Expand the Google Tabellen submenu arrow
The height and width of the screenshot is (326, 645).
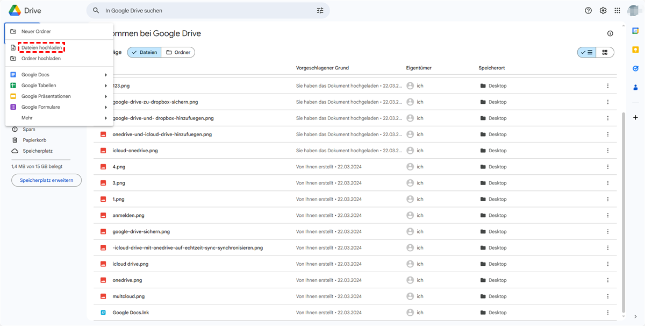tap(106, 86)
